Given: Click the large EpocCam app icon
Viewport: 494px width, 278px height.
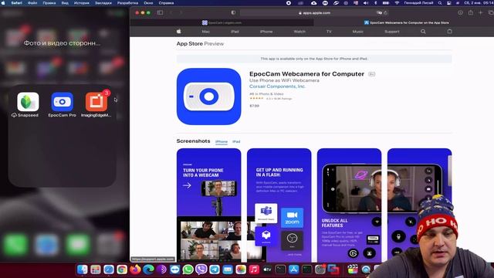Looking at the screenshot, I should coord(209,97).
